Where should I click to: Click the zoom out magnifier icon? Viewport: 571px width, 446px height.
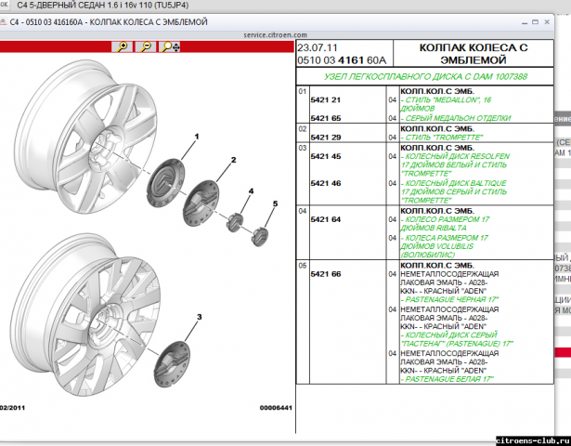pos(146,46)
